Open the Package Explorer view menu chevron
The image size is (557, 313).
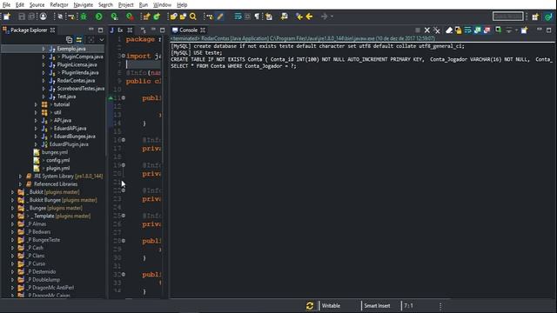[x=102, y=40]
